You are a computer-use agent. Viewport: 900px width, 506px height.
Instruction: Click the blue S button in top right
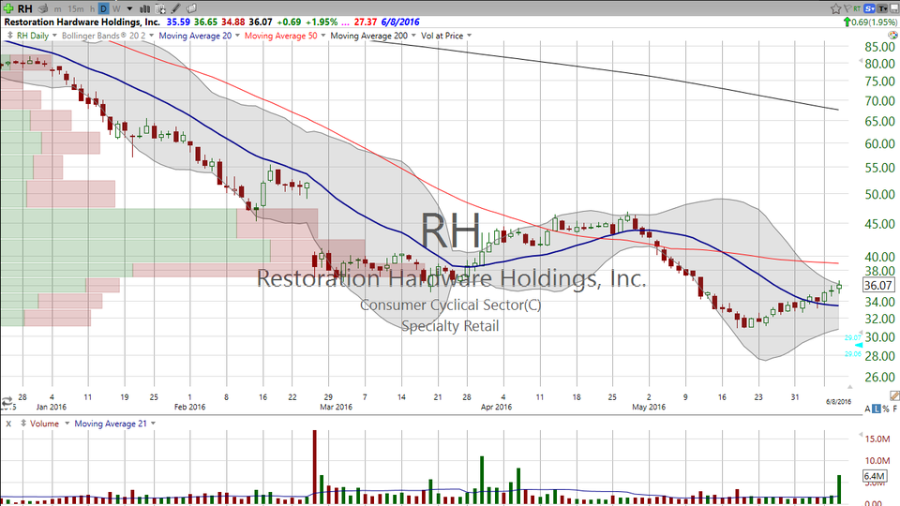tap(869, 7)
